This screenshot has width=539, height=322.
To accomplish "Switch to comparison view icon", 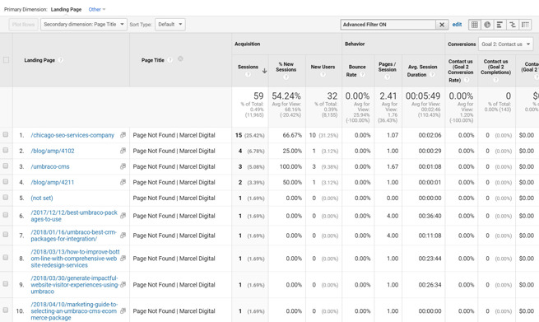I will tap(513, 25).
